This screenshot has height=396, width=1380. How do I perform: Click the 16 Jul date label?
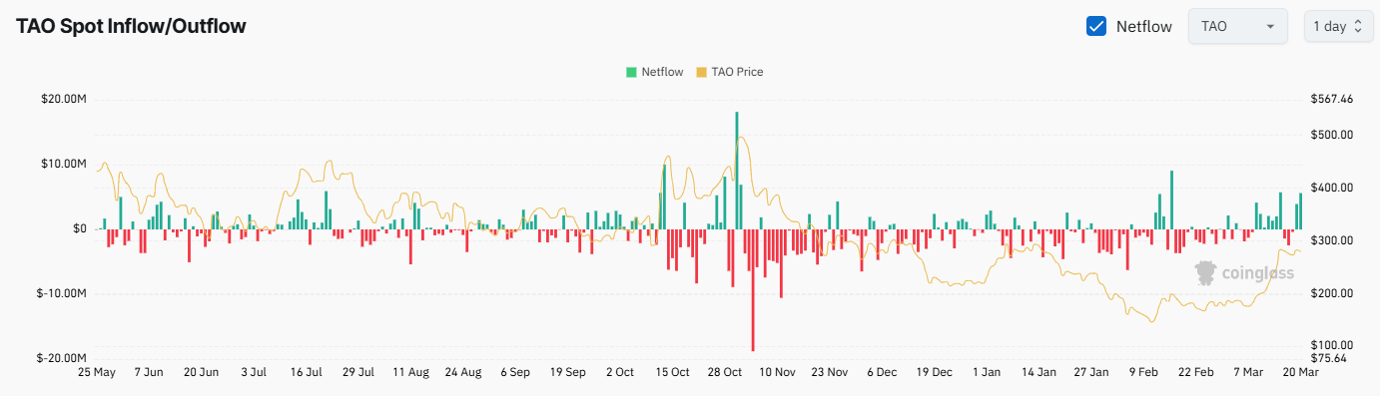point(307,372)
